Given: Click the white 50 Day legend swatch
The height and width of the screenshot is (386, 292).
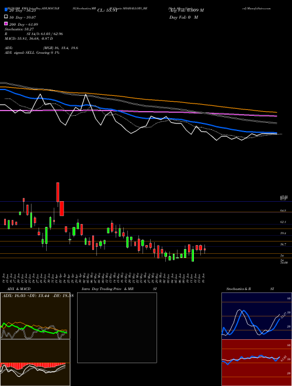Looking at the screenshot, I should (x=6, y=17).
